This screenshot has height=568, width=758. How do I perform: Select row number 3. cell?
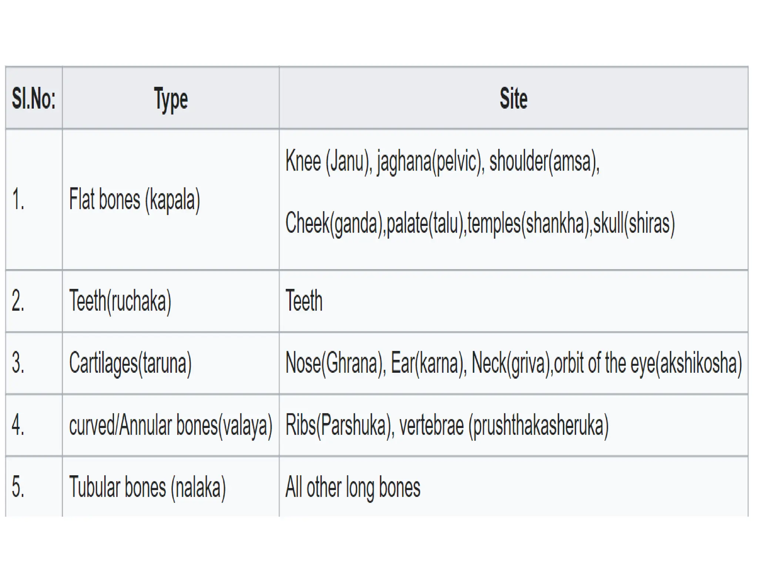coord(34,363)
